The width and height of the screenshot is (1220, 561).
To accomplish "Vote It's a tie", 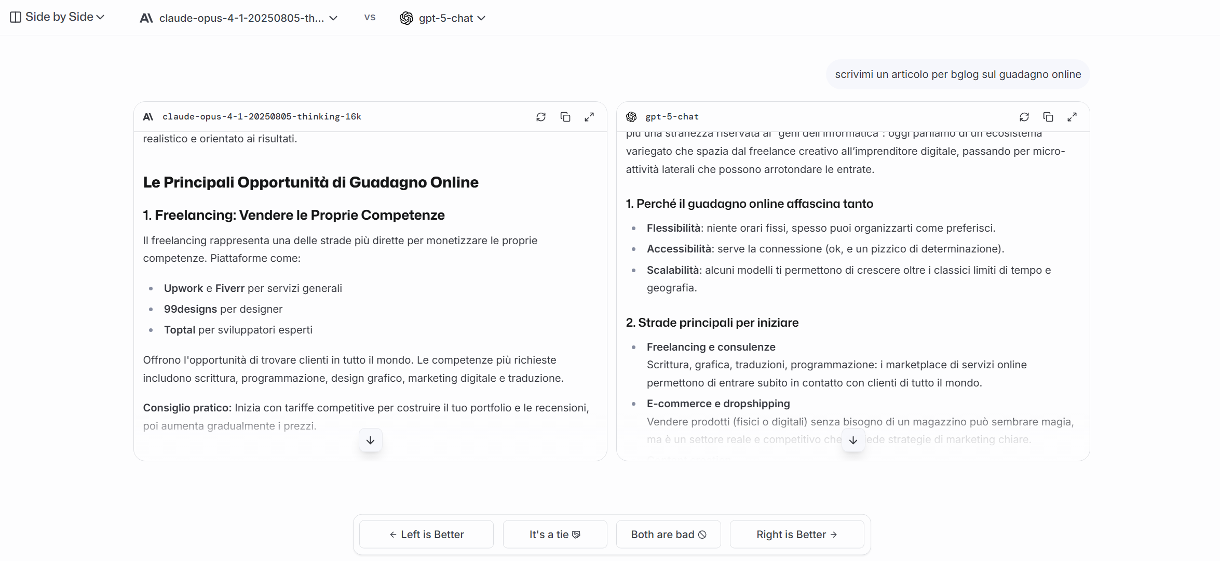I will tap(555, 535).
